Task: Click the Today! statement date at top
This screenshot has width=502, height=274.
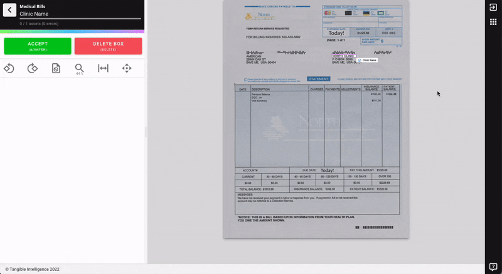Action: [336, 33]
